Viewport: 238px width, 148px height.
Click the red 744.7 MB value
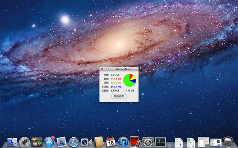(x=116, y=79)
